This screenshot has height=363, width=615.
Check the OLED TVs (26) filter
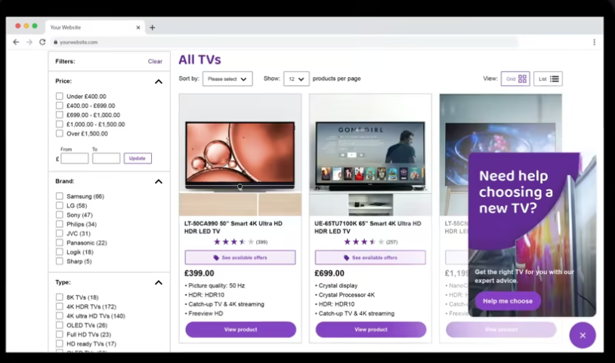point(59,325)
